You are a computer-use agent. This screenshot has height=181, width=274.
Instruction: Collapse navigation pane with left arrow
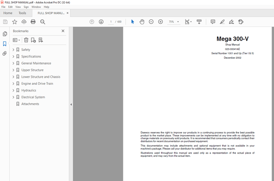[x=71, y=105]
